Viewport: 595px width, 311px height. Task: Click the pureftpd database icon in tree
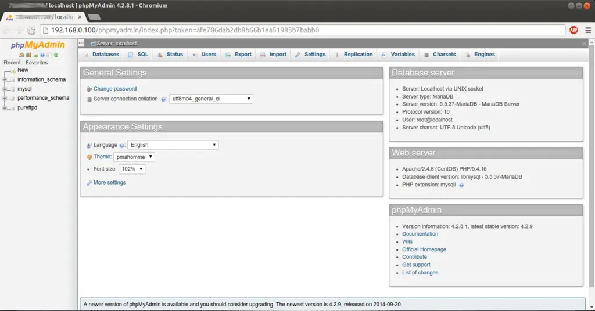coord(13,107)
